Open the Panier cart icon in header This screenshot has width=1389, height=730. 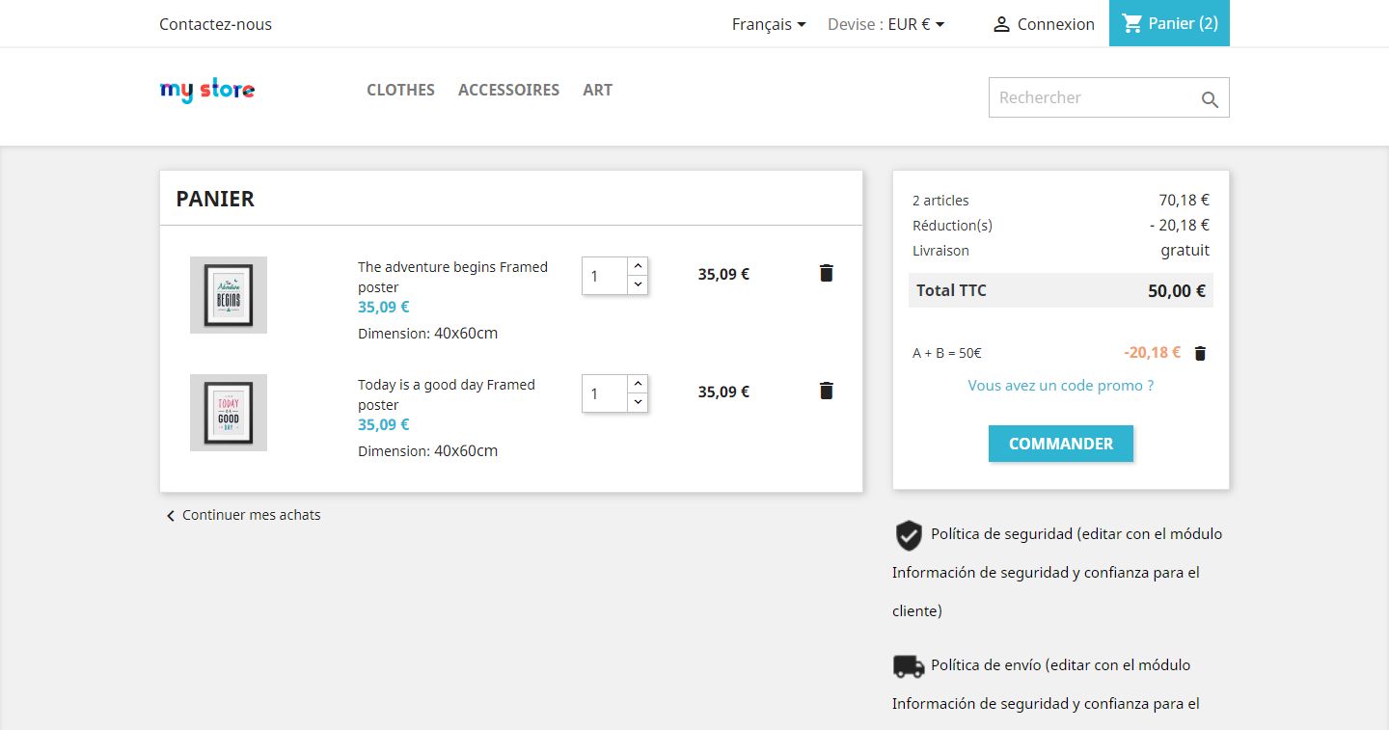[1132, 23]
